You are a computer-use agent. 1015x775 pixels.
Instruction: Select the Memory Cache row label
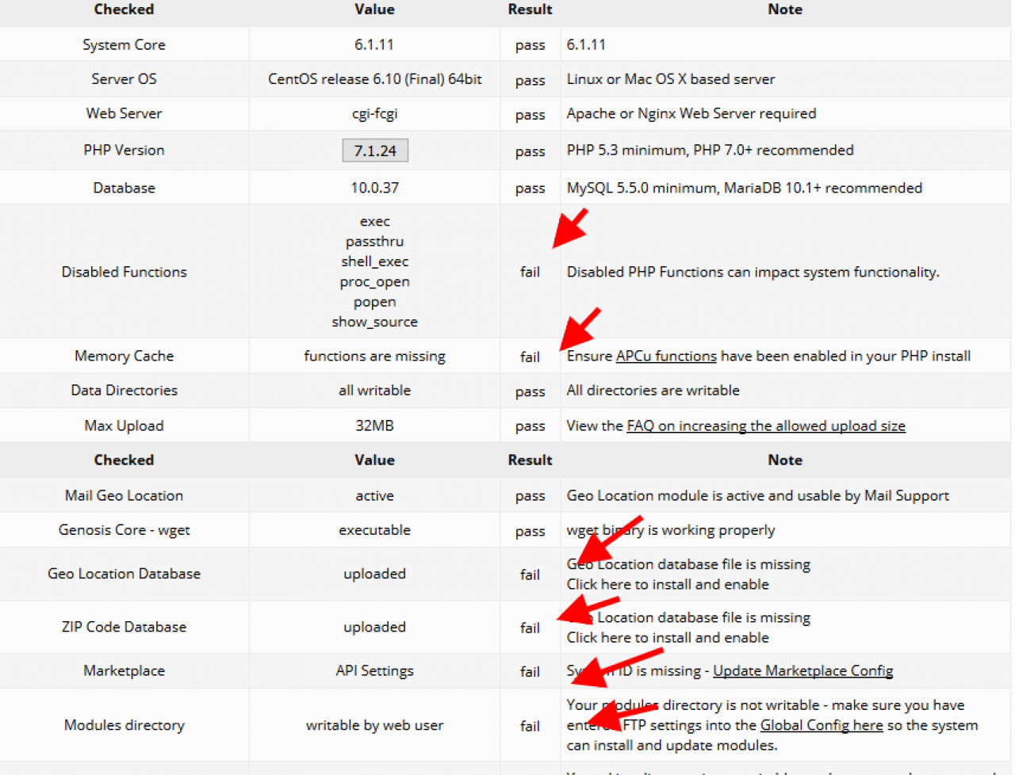coord(124,356)
